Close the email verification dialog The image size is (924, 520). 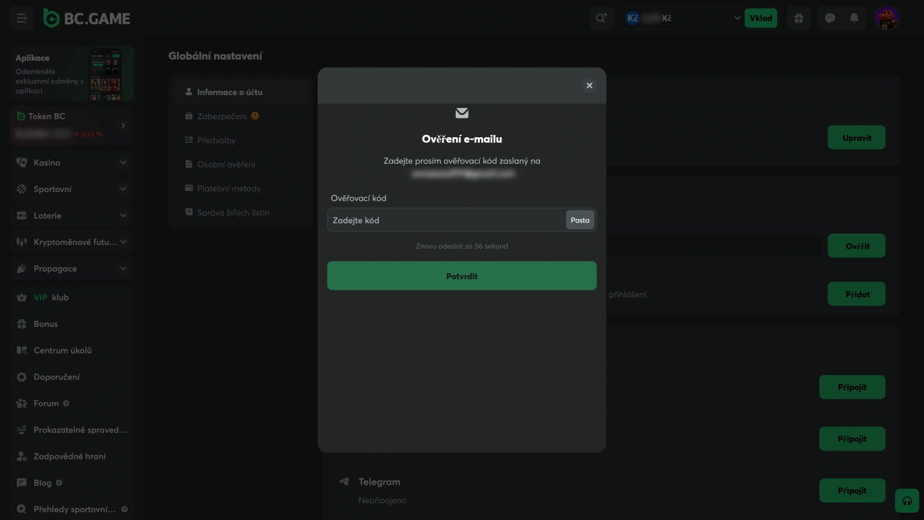[589, 85]
